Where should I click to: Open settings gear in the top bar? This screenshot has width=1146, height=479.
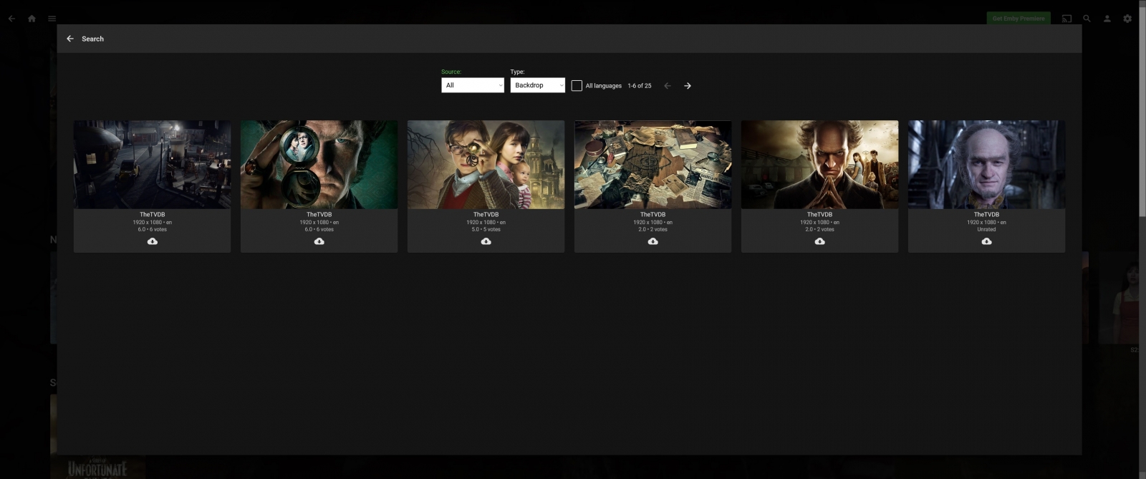pyautogui.click(x=1127, y=19)
